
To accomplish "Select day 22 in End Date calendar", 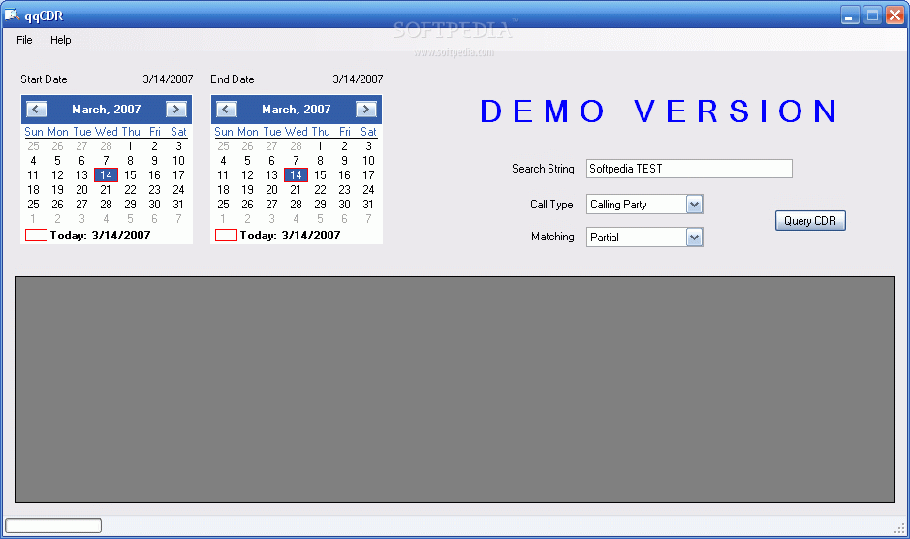I will point(321,190).
